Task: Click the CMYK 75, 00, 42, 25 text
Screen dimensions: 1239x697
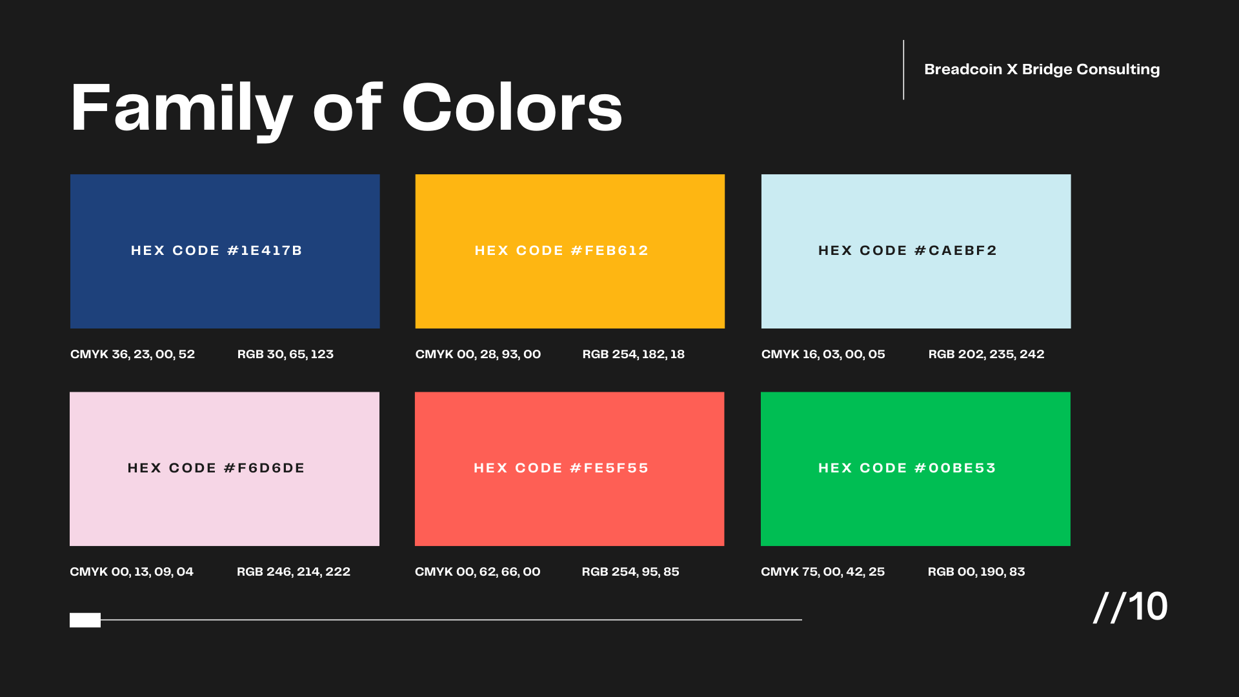Action: 823,572
